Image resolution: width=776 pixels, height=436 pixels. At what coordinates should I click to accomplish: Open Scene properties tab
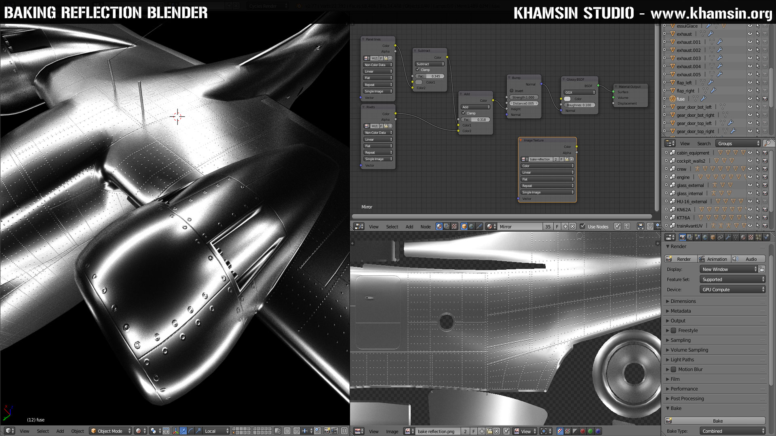698,237
